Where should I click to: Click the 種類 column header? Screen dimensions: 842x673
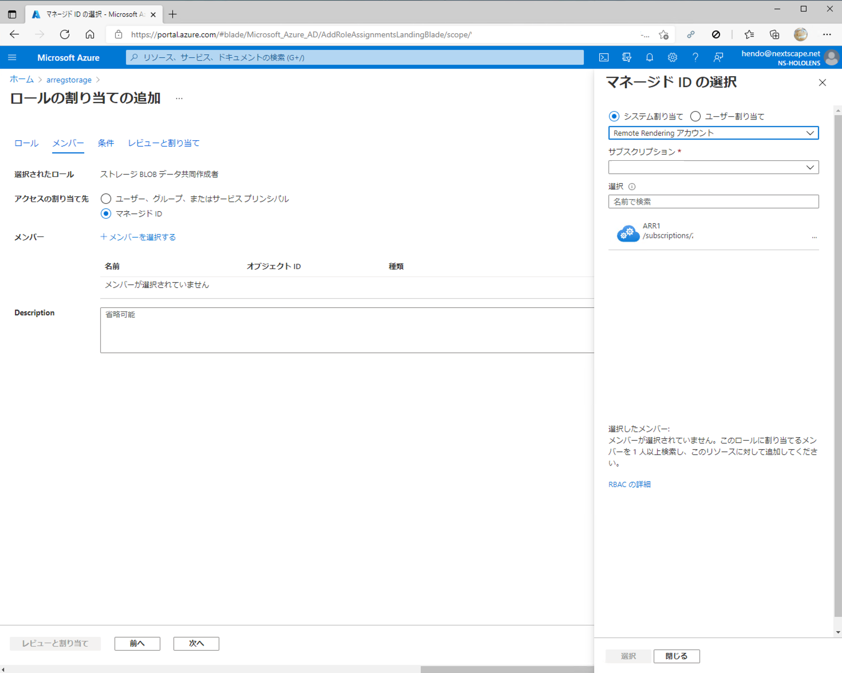point(396,266)
